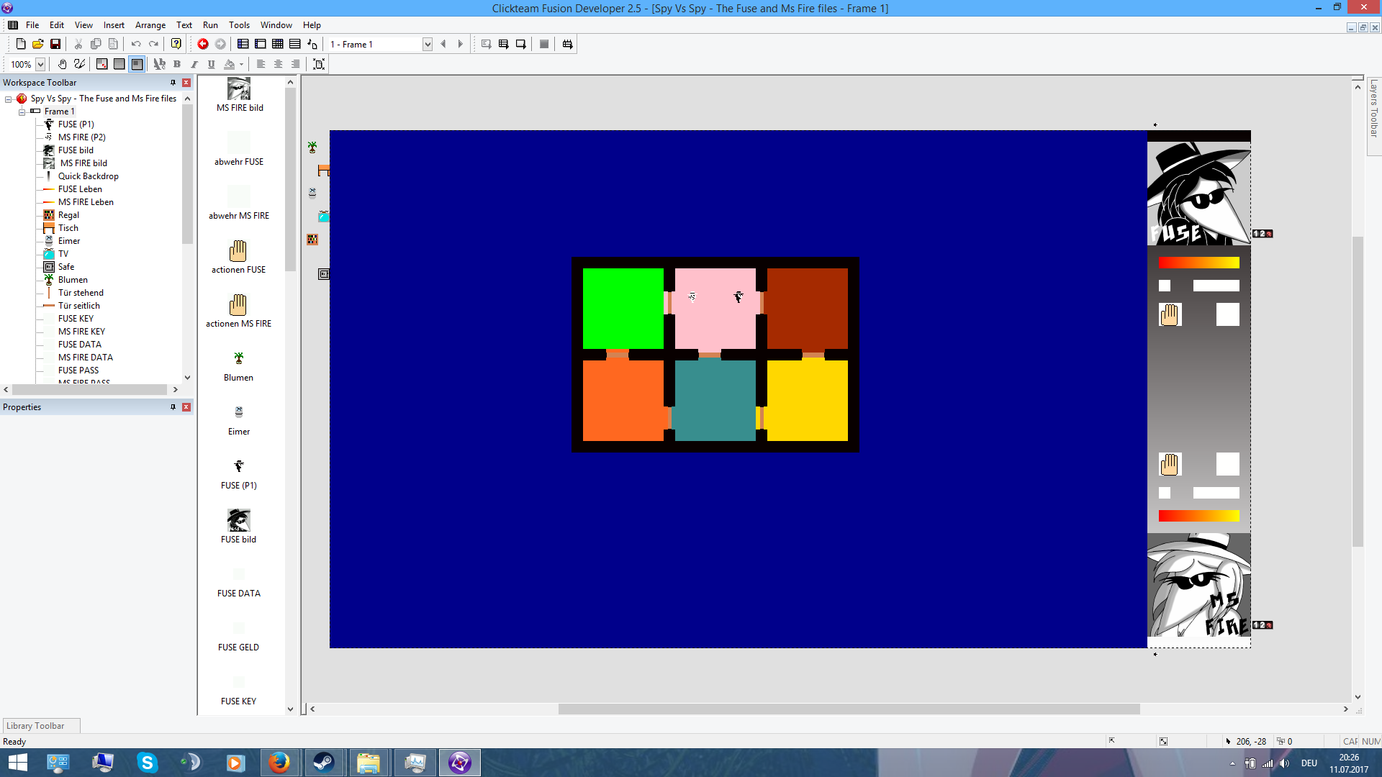The image size is (1382, 777).
Task: Collapse the Frame 1 tree node
Action: point(22,112)
